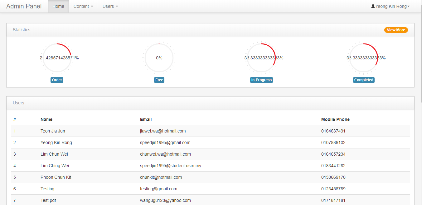
Task: Click email speedjin1995@student.usm.my
Action: (x=171, y=166)
